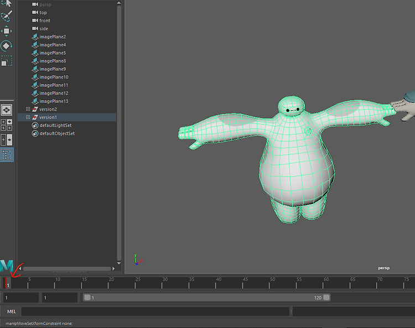Activate the Scale tool
The height and width of the screenshot is (328, 415).
point(6,61)
